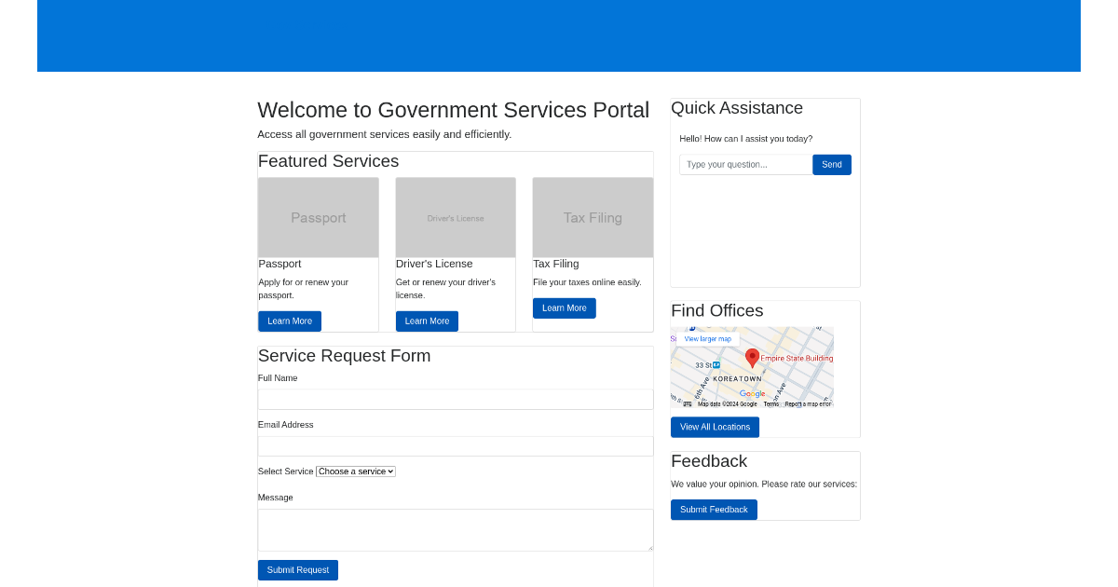This screenshot has width=1118, height=587.
Task: Click Learn More under Tax Filing
Action: [564, 307]
